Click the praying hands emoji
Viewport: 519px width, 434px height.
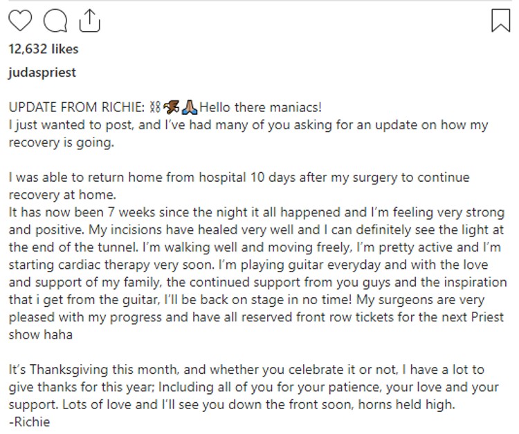tap(190, 107)
